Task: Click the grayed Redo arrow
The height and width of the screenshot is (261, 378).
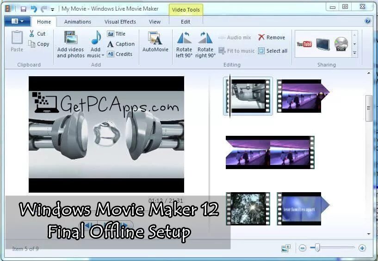Action: pyautogui.click(x=43, y=9)
